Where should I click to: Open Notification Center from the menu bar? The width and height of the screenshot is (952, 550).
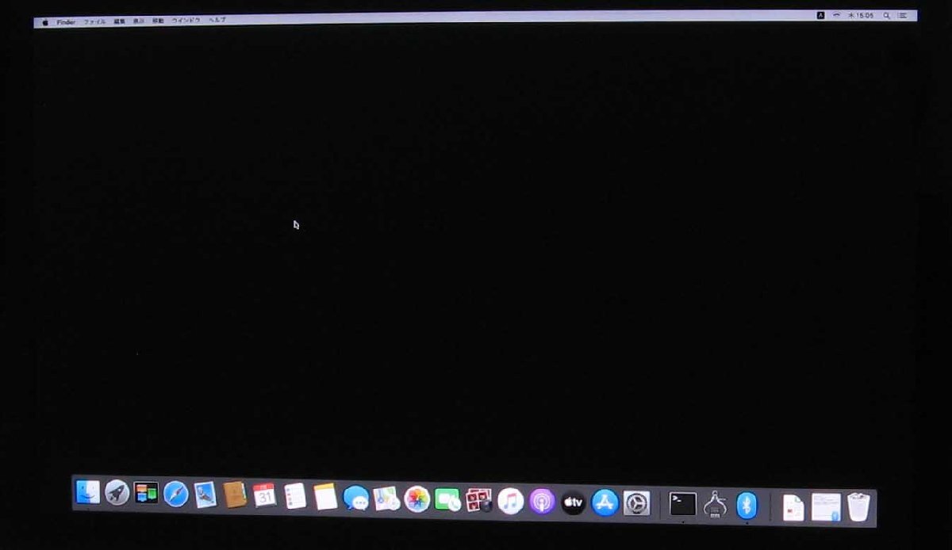point(903,14)
